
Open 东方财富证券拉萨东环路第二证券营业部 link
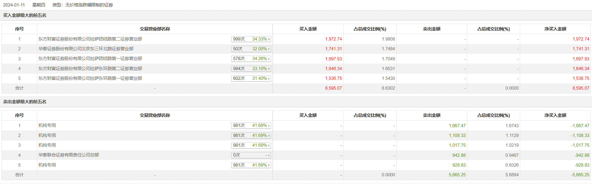(90, 69)
